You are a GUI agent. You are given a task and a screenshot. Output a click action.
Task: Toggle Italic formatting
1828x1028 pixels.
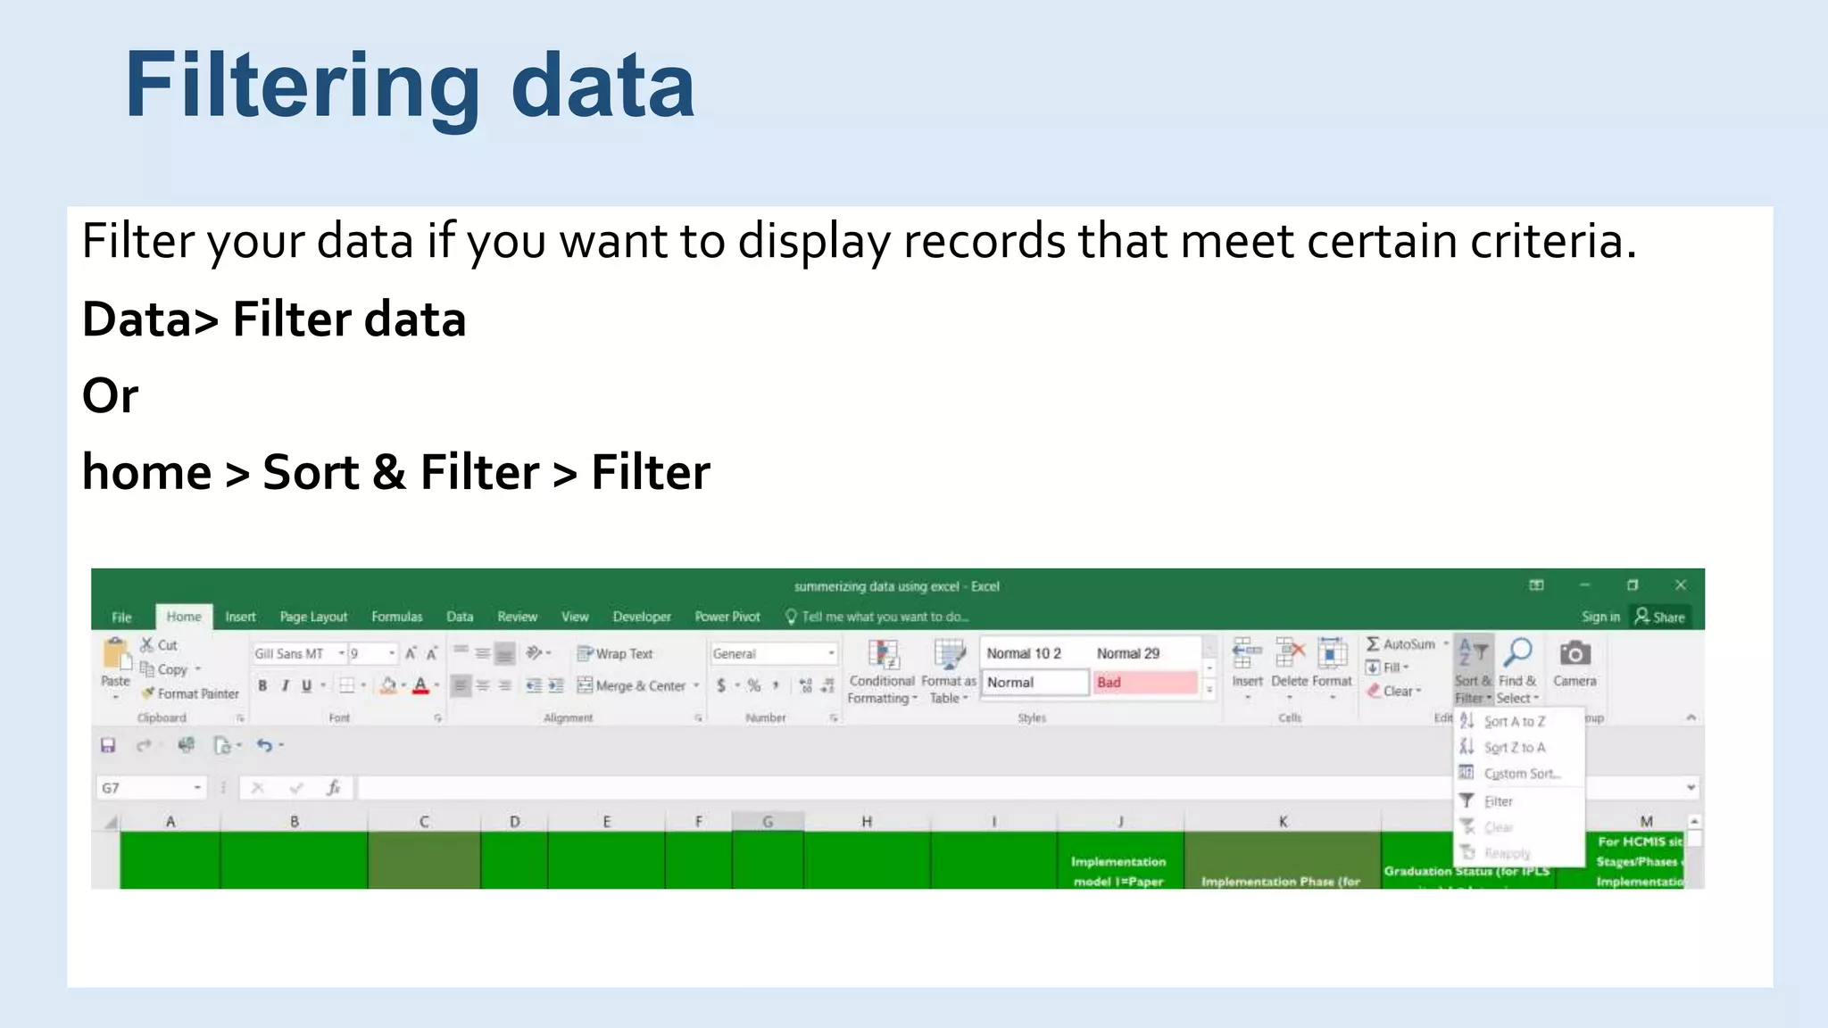285,685
